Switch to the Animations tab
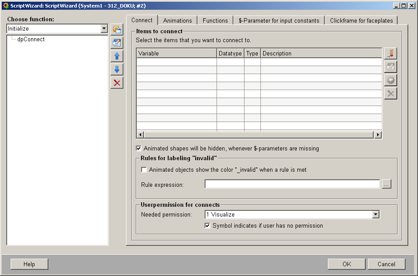This screenshot has height=276, width=418. (x=177, y=21)
